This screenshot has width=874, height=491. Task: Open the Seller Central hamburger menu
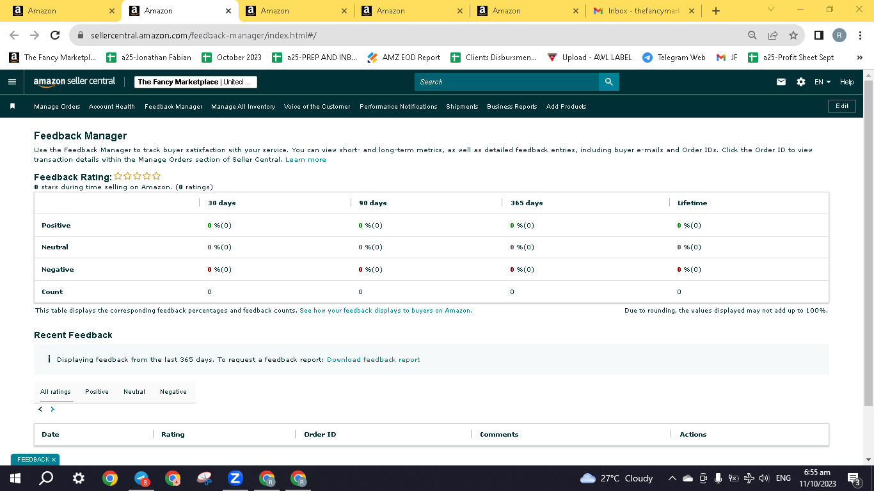coord(12,82)
